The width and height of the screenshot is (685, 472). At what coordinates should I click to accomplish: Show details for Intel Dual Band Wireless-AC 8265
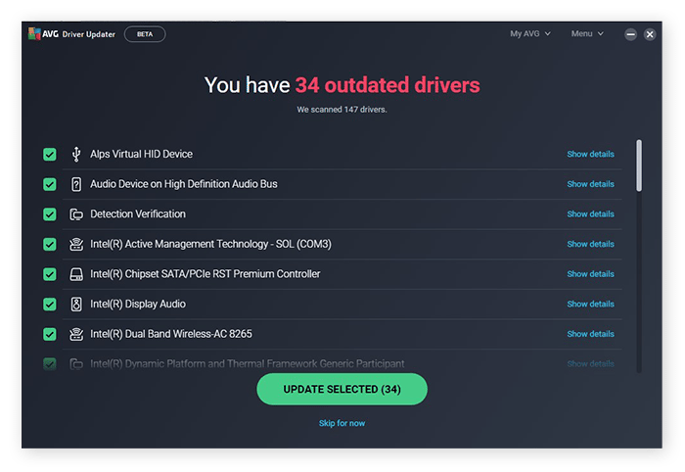coord(591,334)
